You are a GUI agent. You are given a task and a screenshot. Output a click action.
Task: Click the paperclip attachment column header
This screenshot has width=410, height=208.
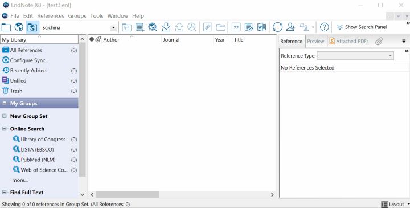pos(98,39)
